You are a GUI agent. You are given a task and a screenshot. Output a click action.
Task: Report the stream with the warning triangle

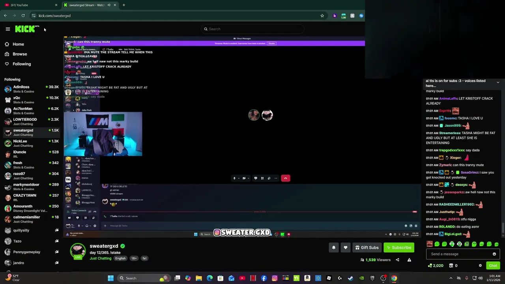tap(409, 260)
